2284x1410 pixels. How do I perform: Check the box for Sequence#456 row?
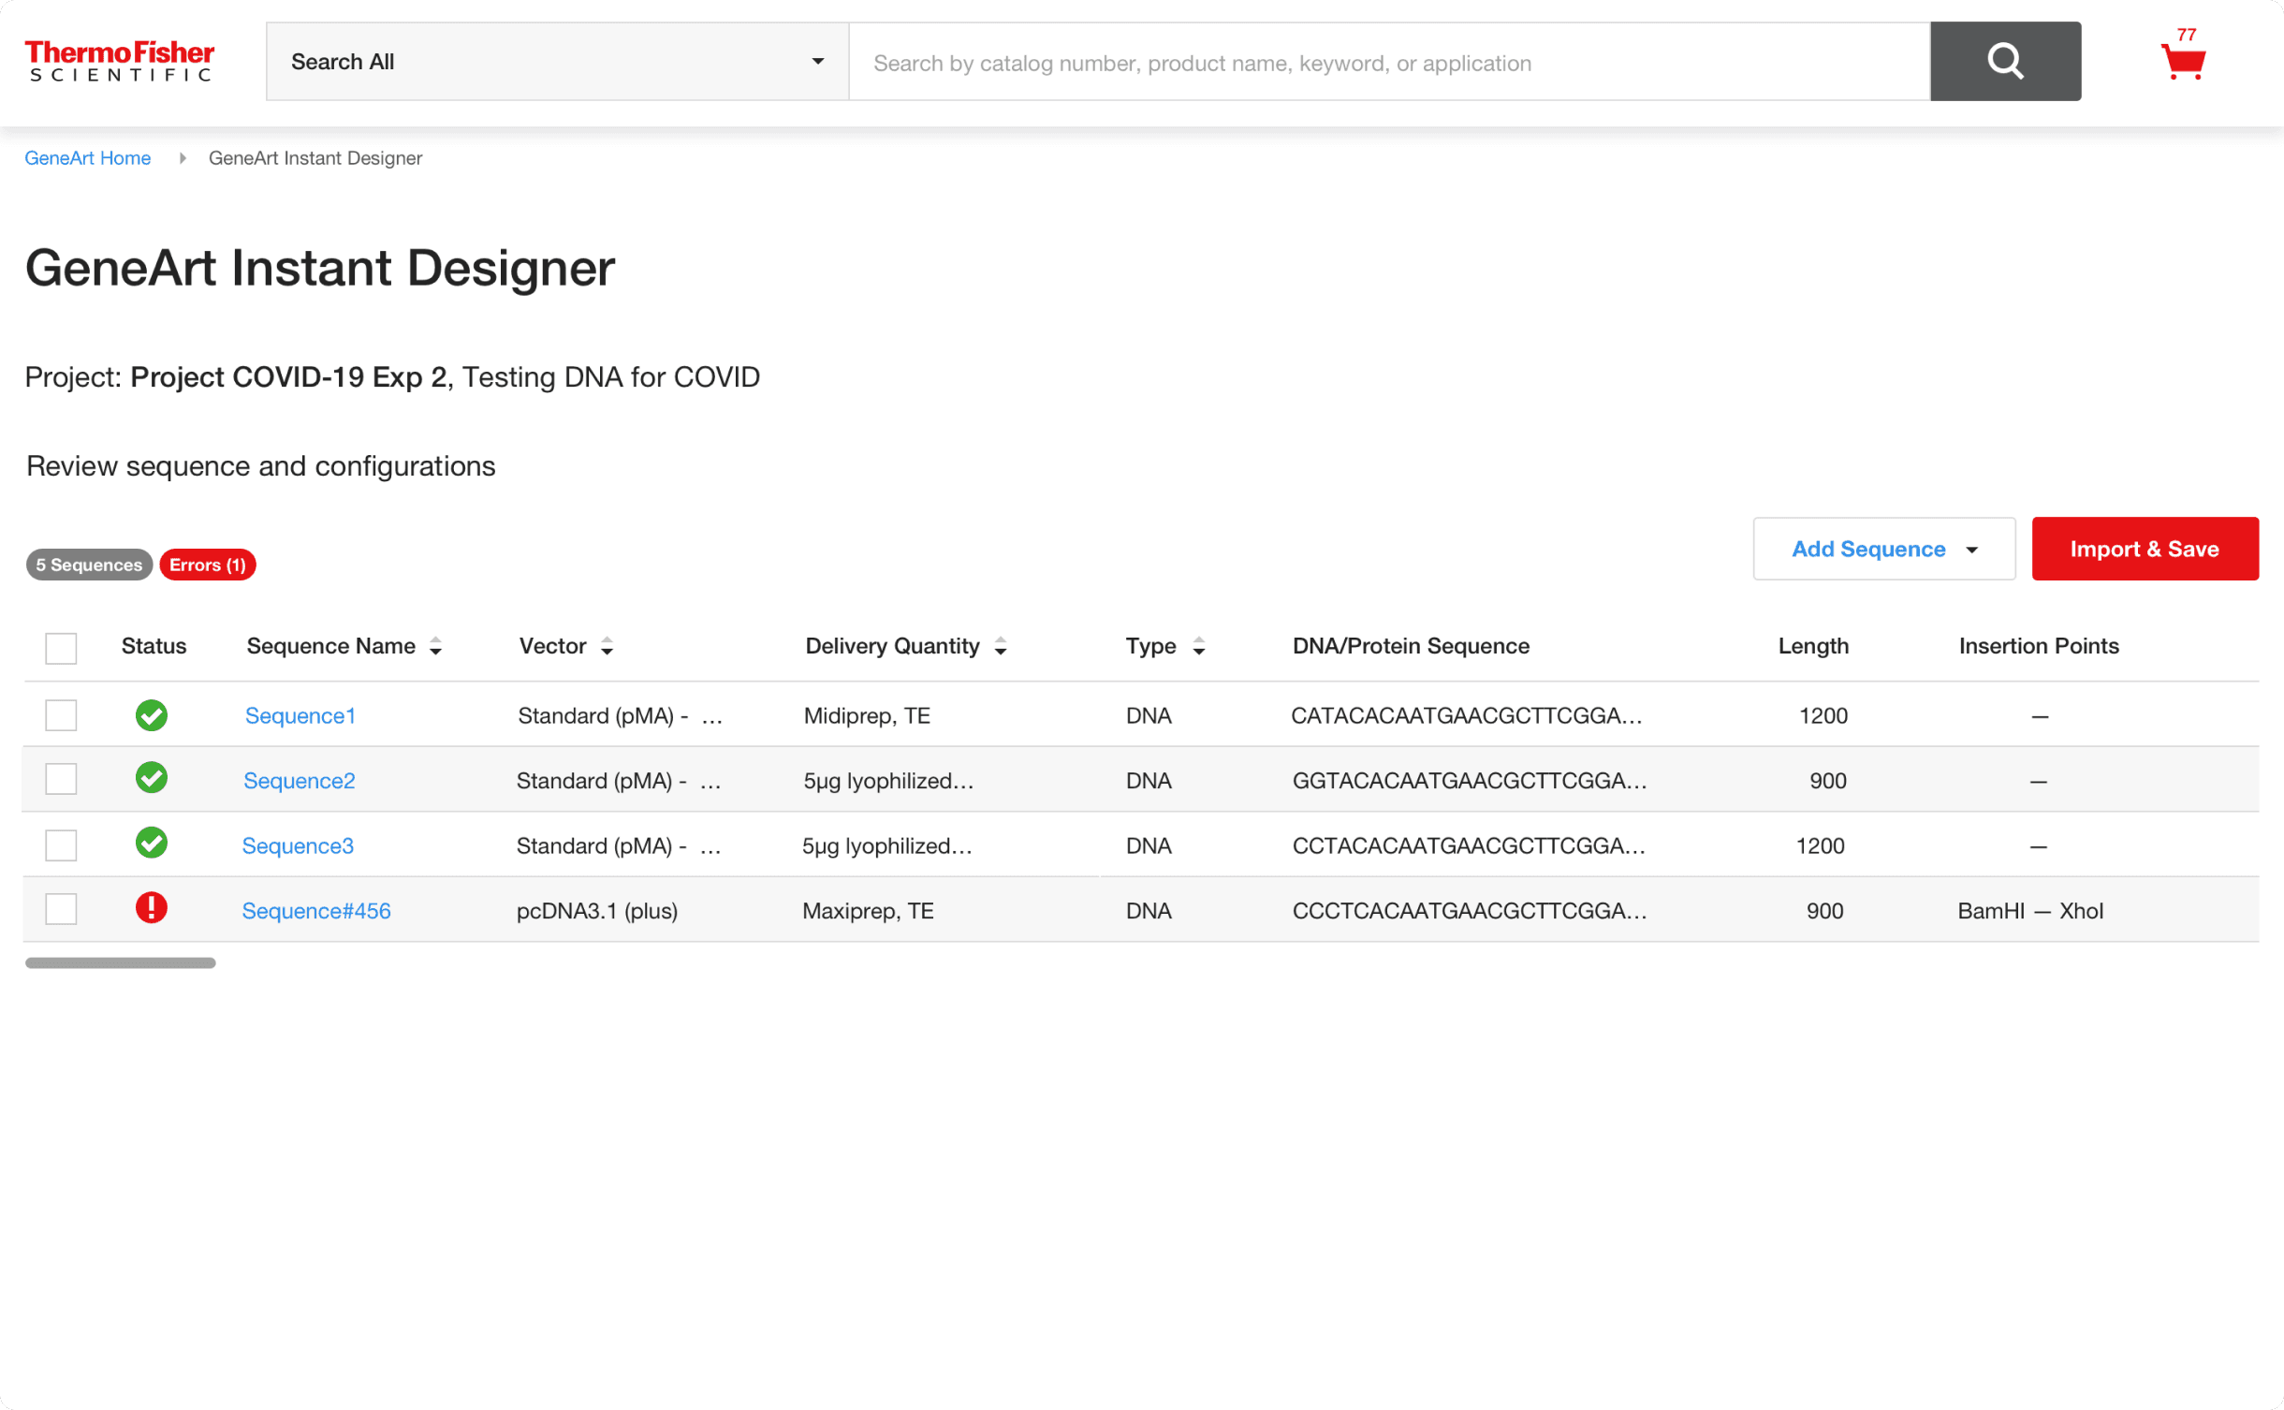pos(61,909)
